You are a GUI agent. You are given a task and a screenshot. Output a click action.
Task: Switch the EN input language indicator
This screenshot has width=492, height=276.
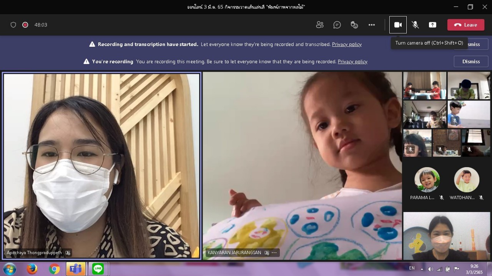coord(412,268)
